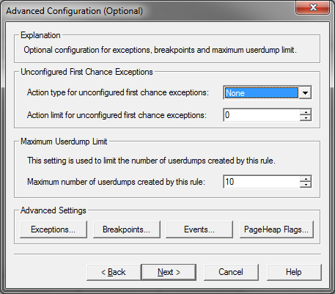Return to previous page with Back

tap(114, 272)
